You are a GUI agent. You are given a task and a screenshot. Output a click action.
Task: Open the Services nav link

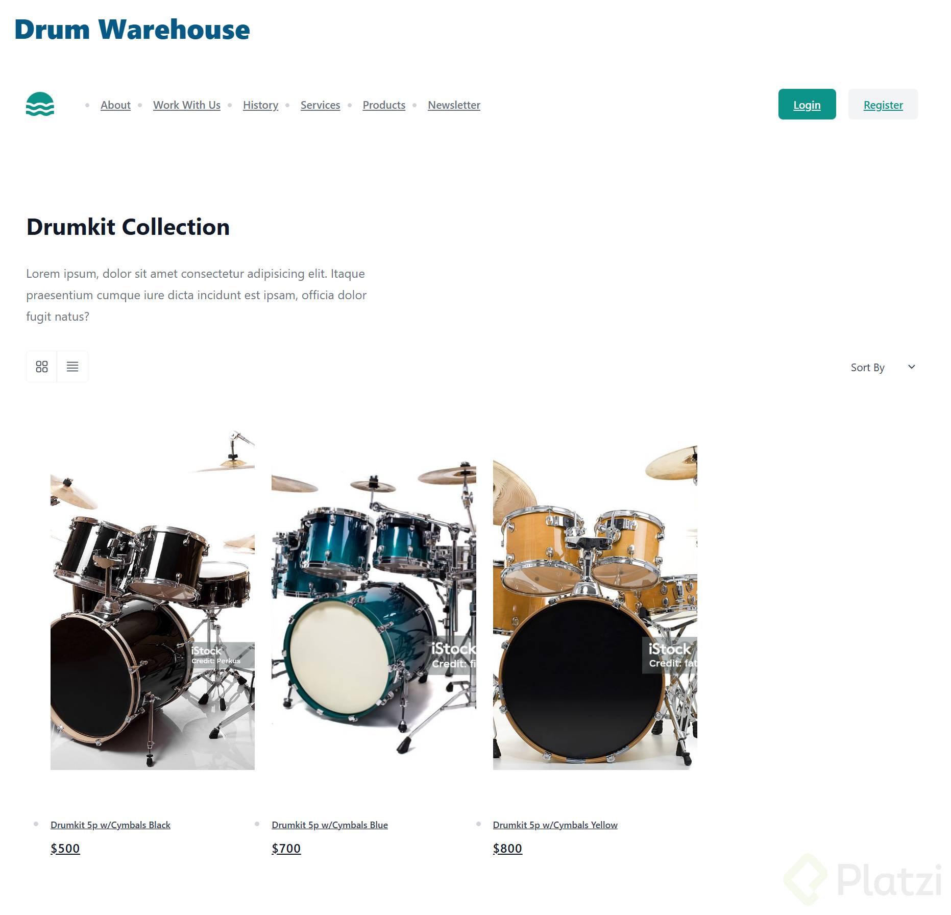(x=320, y=105)
